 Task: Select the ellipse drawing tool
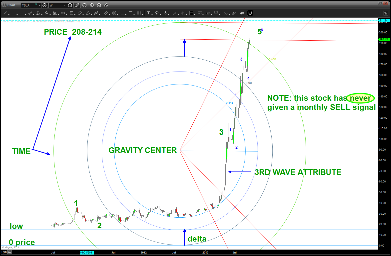point(63,13)
